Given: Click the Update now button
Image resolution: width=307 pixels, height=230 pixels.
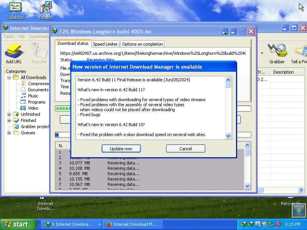Looking at the screenshot, I should [x=121, y=149].
